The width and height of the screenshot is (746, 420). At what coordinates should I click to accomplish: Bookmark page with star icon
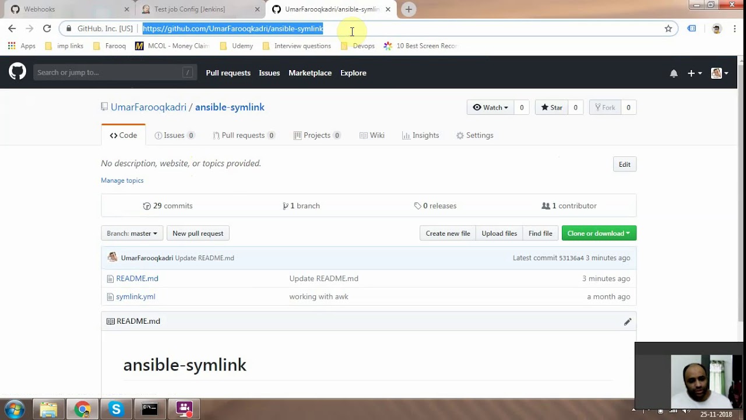tap(668, 28)
